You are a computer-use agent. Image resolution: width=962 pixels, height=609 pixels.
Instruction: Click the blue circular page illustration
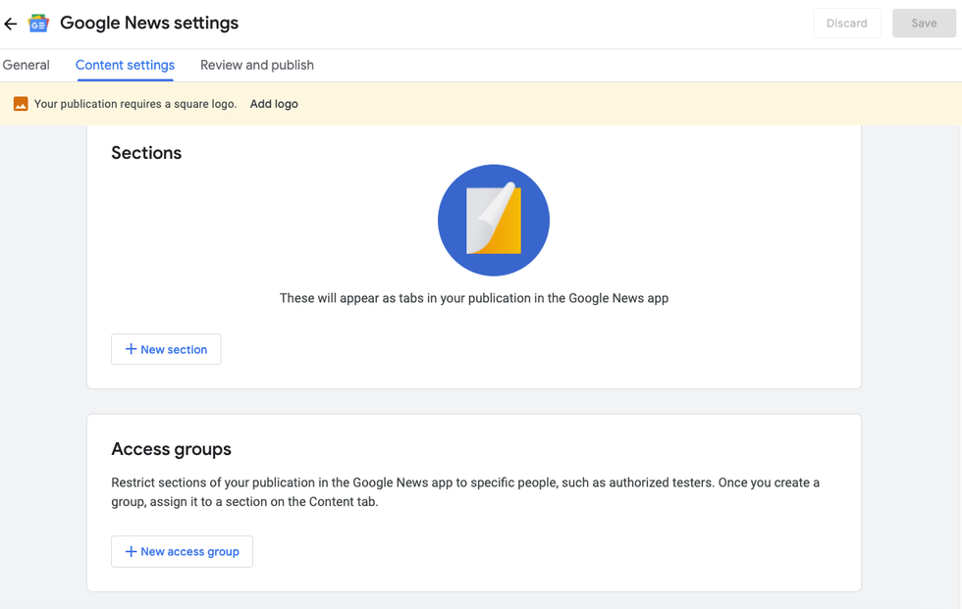click(x=493, y=221)
